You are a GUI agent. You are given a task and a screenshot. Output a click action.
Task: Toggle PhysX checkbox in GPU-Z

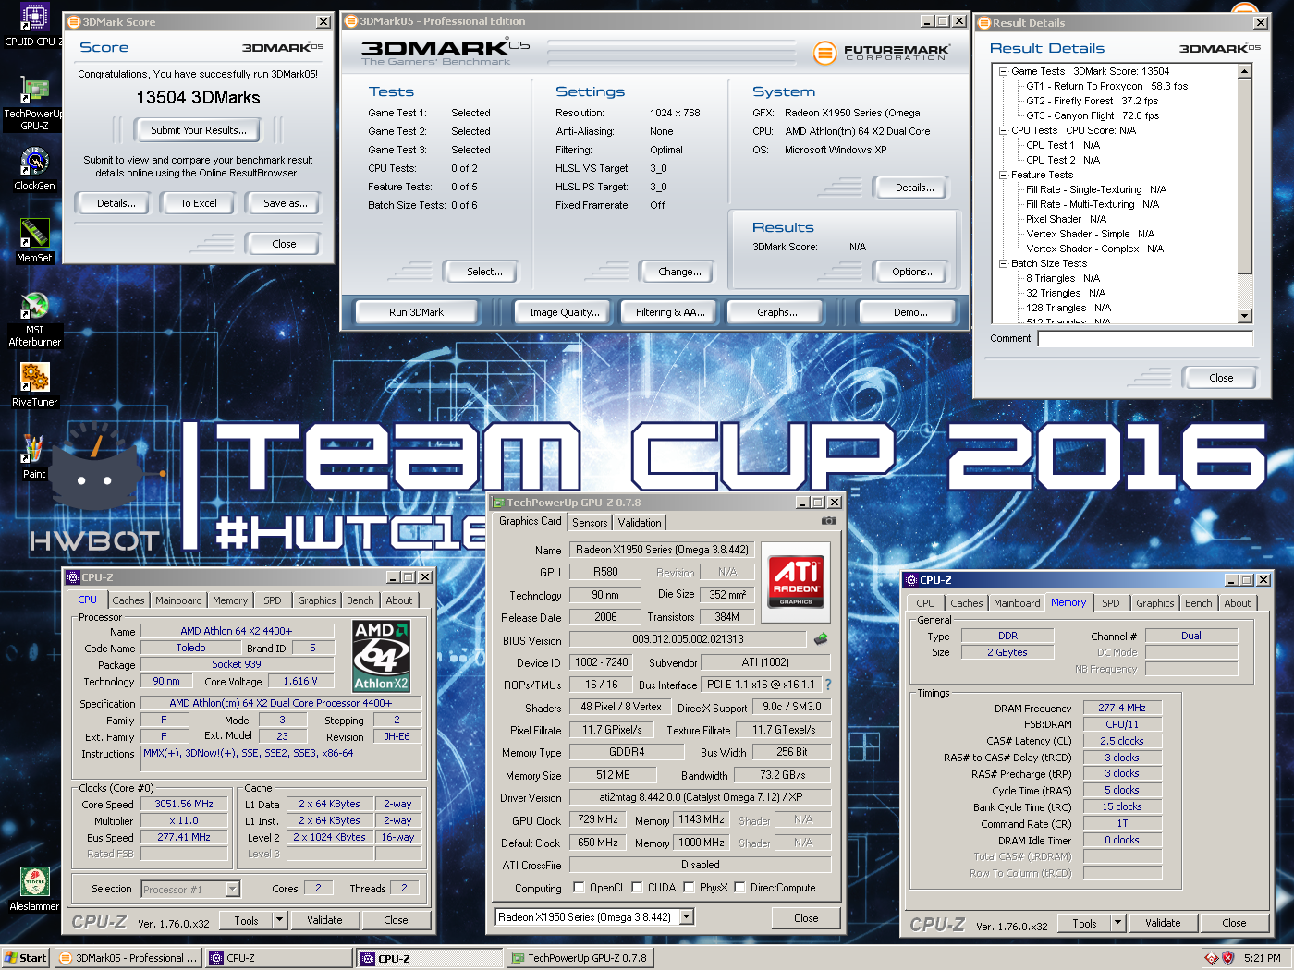click(x=689, y=888)
